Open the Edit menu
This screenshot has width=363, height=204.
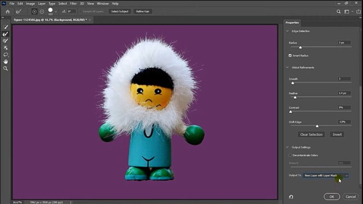20,4
